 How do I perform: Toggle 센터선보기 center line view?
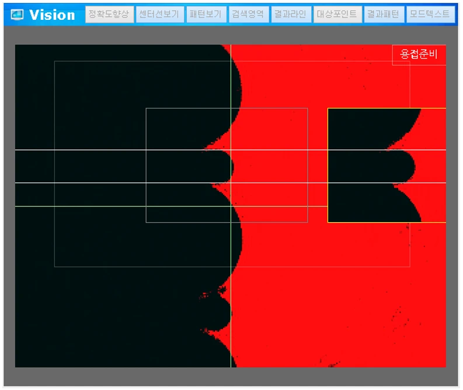(x=160, y=14)
